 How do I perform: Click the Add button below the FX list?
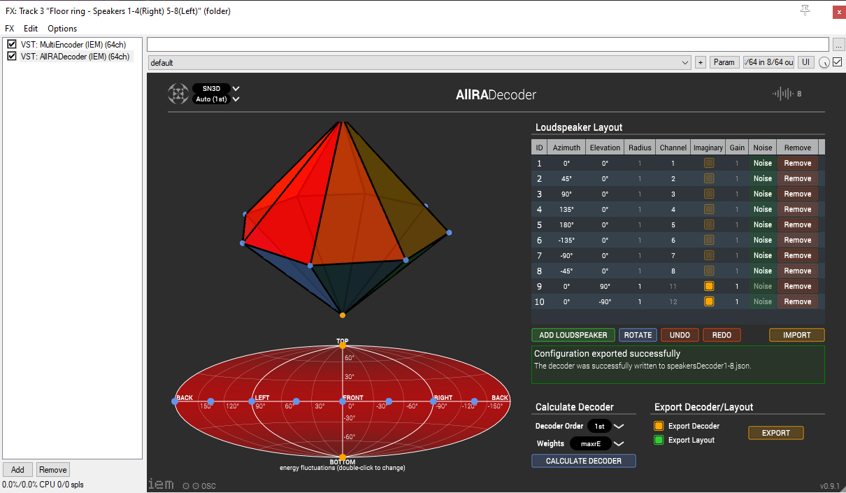(x=17, y=470)
